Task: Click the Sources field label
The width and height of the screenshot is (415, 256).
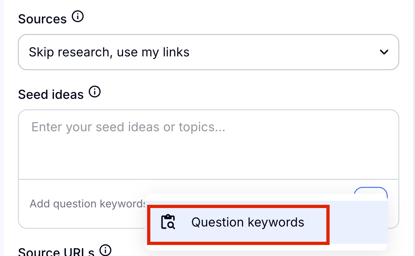Action: tap(42, 19)
